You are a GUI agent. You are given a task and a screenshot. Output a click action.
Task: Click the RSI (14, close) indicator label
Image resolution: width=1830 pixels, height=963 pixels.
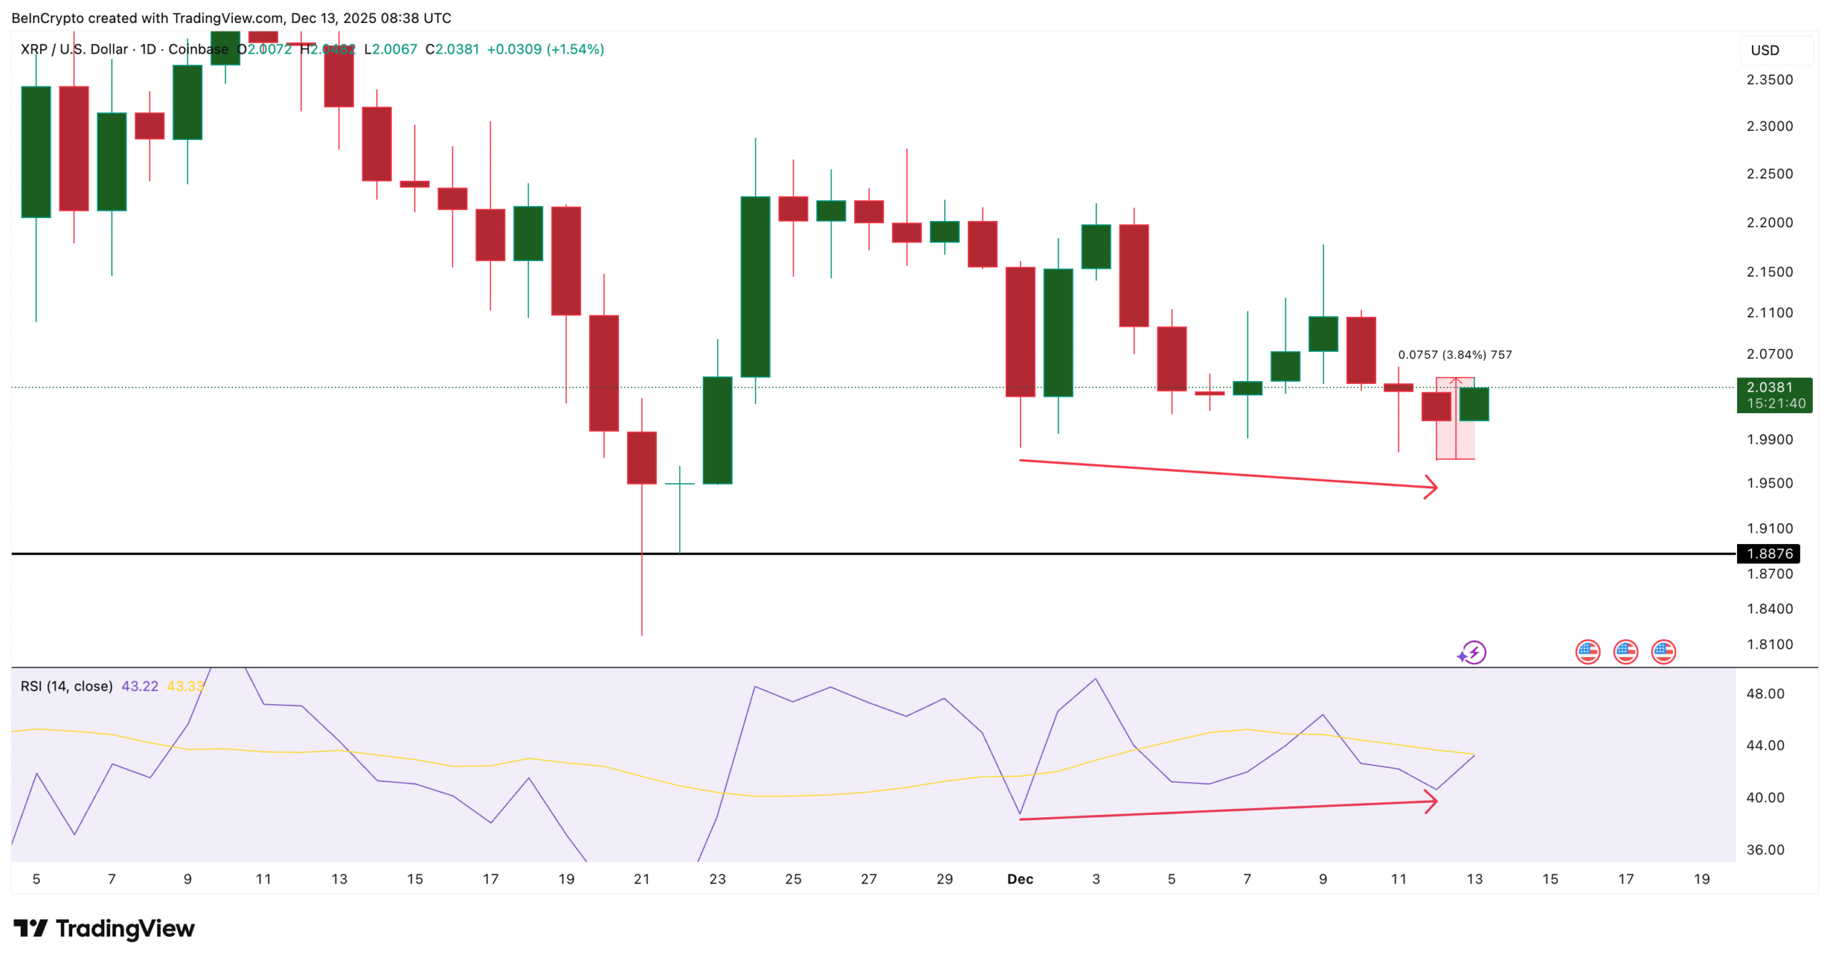point(64,685)
